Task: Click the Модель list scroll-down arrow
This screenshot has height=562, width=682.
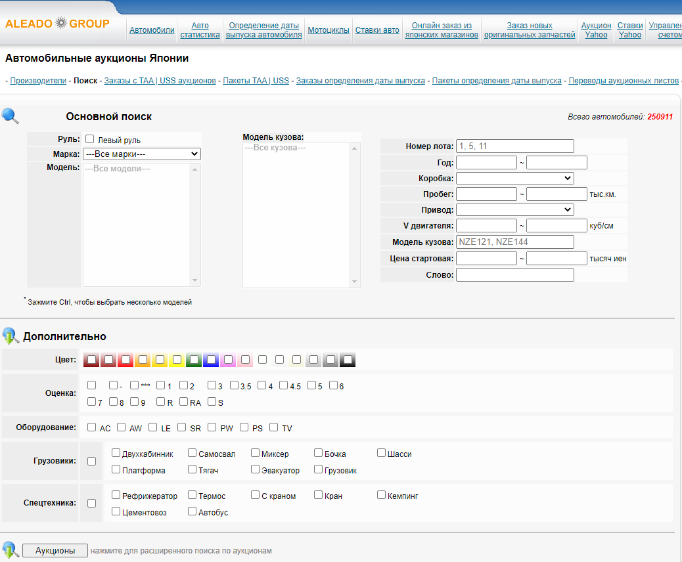Action: (195, 280)
